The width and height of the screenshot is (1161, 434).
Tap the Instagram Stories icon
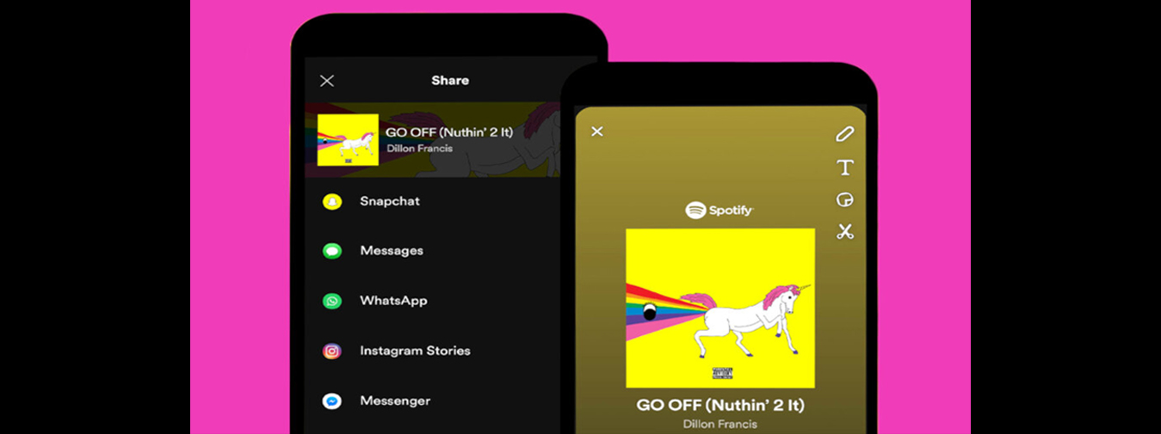tap(332, 351)
